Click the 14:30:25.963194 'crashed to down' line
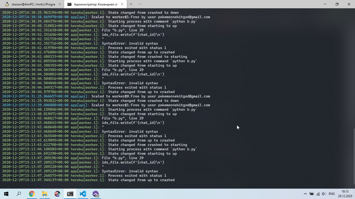 90,12
